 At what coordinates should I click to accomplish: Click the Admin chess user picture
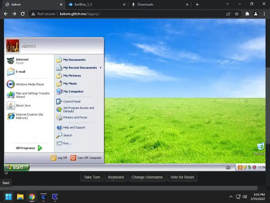tap(13, 46)
